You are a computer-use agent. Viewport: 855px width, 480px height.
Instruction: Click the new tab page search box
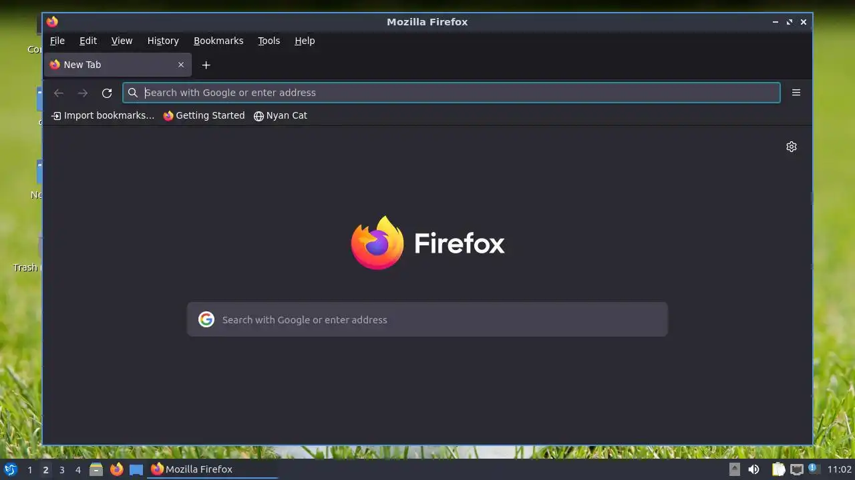[427, 319]
